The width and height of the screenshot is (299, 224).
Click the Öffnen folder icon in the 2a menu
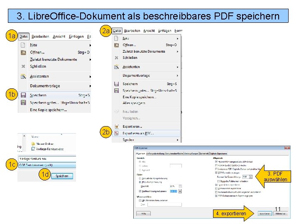pyautogui.click(x=116, y=45)
